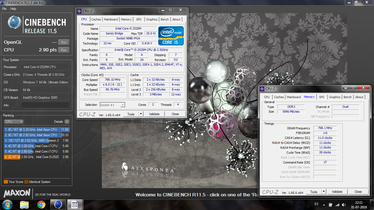This screenshot has height=210, width=374.
Task: Click the CPU-Z icon in Memory window title bar
Action: 262,89
